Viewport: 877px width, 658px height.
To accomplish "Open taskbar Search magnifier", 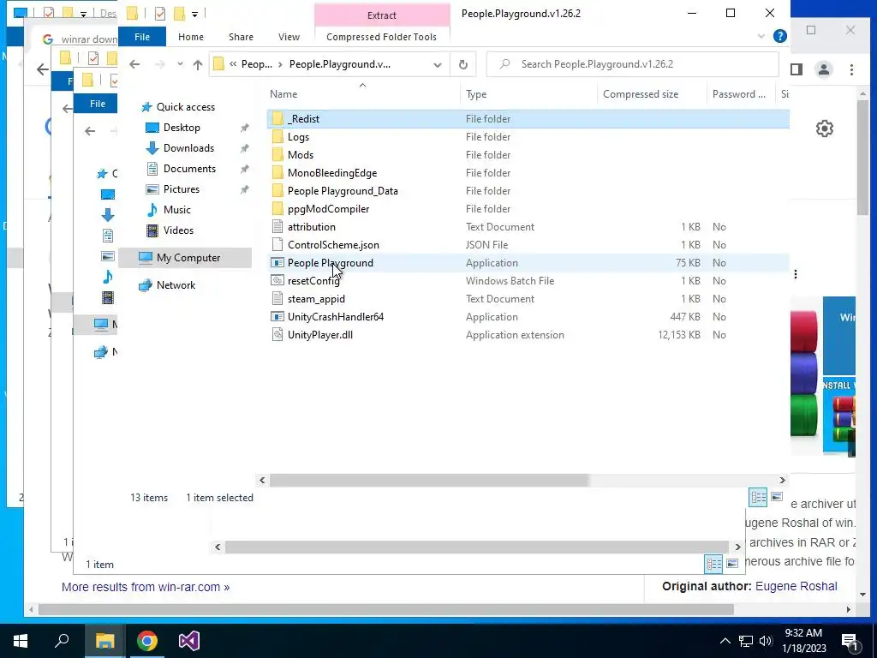I will pos(62,641).
